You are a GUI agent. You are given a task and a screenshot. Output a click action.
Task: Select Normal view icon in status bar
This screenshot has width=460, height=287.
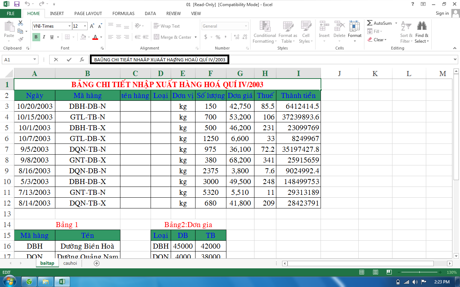click(x=362, y=272)
